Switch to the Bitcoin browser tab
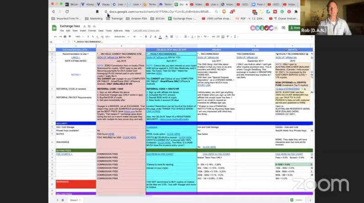This screenshot has width=364, height=203. [x=72, y=5]
